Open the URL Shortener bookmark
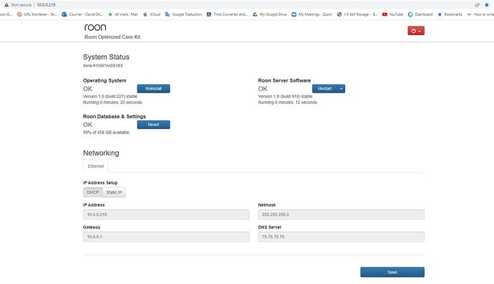The image size is (494, 284). click(37, 14)
